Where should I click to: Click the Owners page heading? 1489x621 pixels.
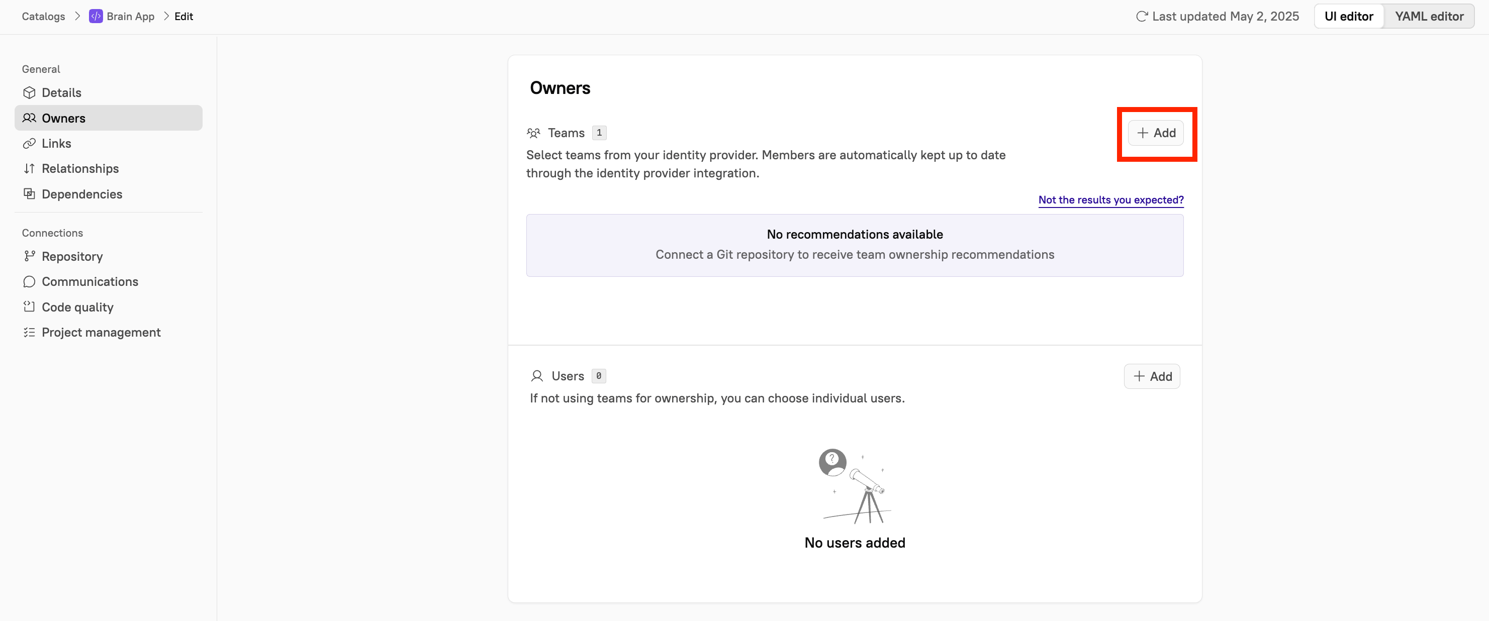pyautogui.click(x=560, y=88)
